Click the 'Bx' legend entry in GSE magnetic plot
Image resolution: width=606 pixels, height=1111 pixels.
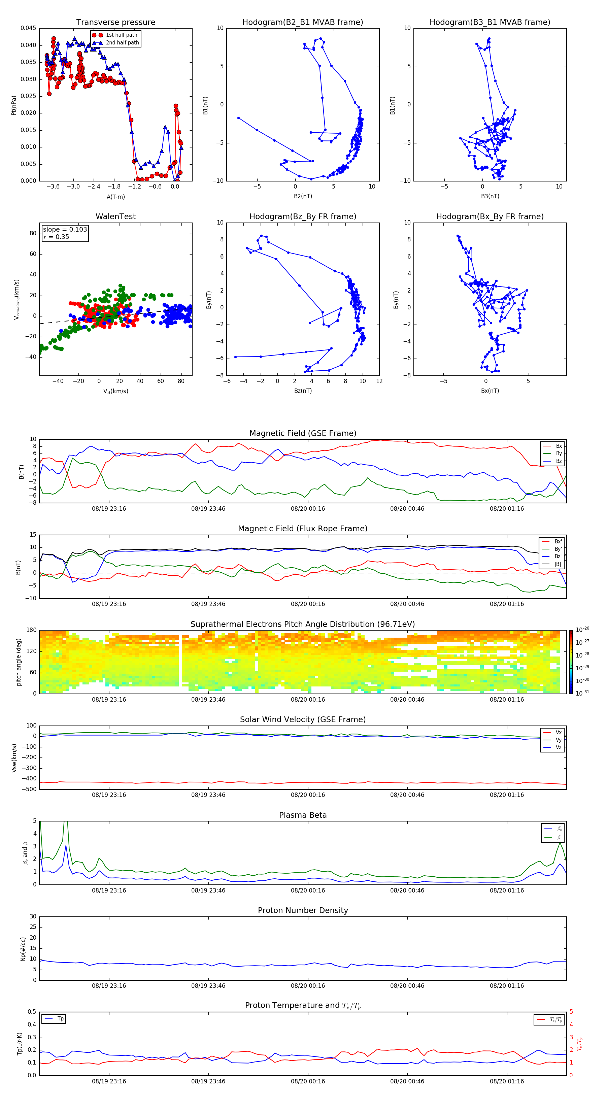[x=553, y=446]
